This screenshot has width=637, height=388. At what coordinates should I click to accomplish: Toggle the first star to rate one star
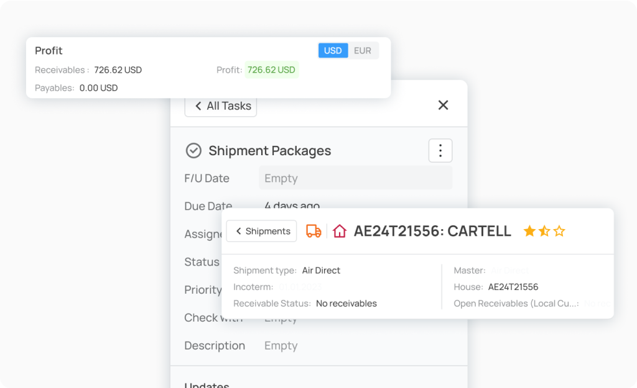530,230
